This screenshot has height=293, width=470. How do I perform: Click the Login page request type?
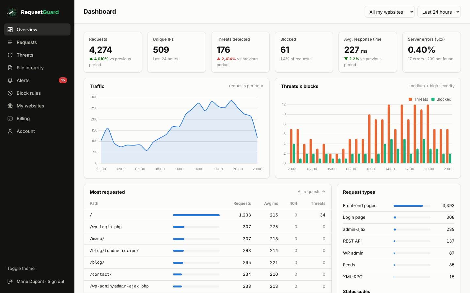pyautogui.click(x=354, y=217)
